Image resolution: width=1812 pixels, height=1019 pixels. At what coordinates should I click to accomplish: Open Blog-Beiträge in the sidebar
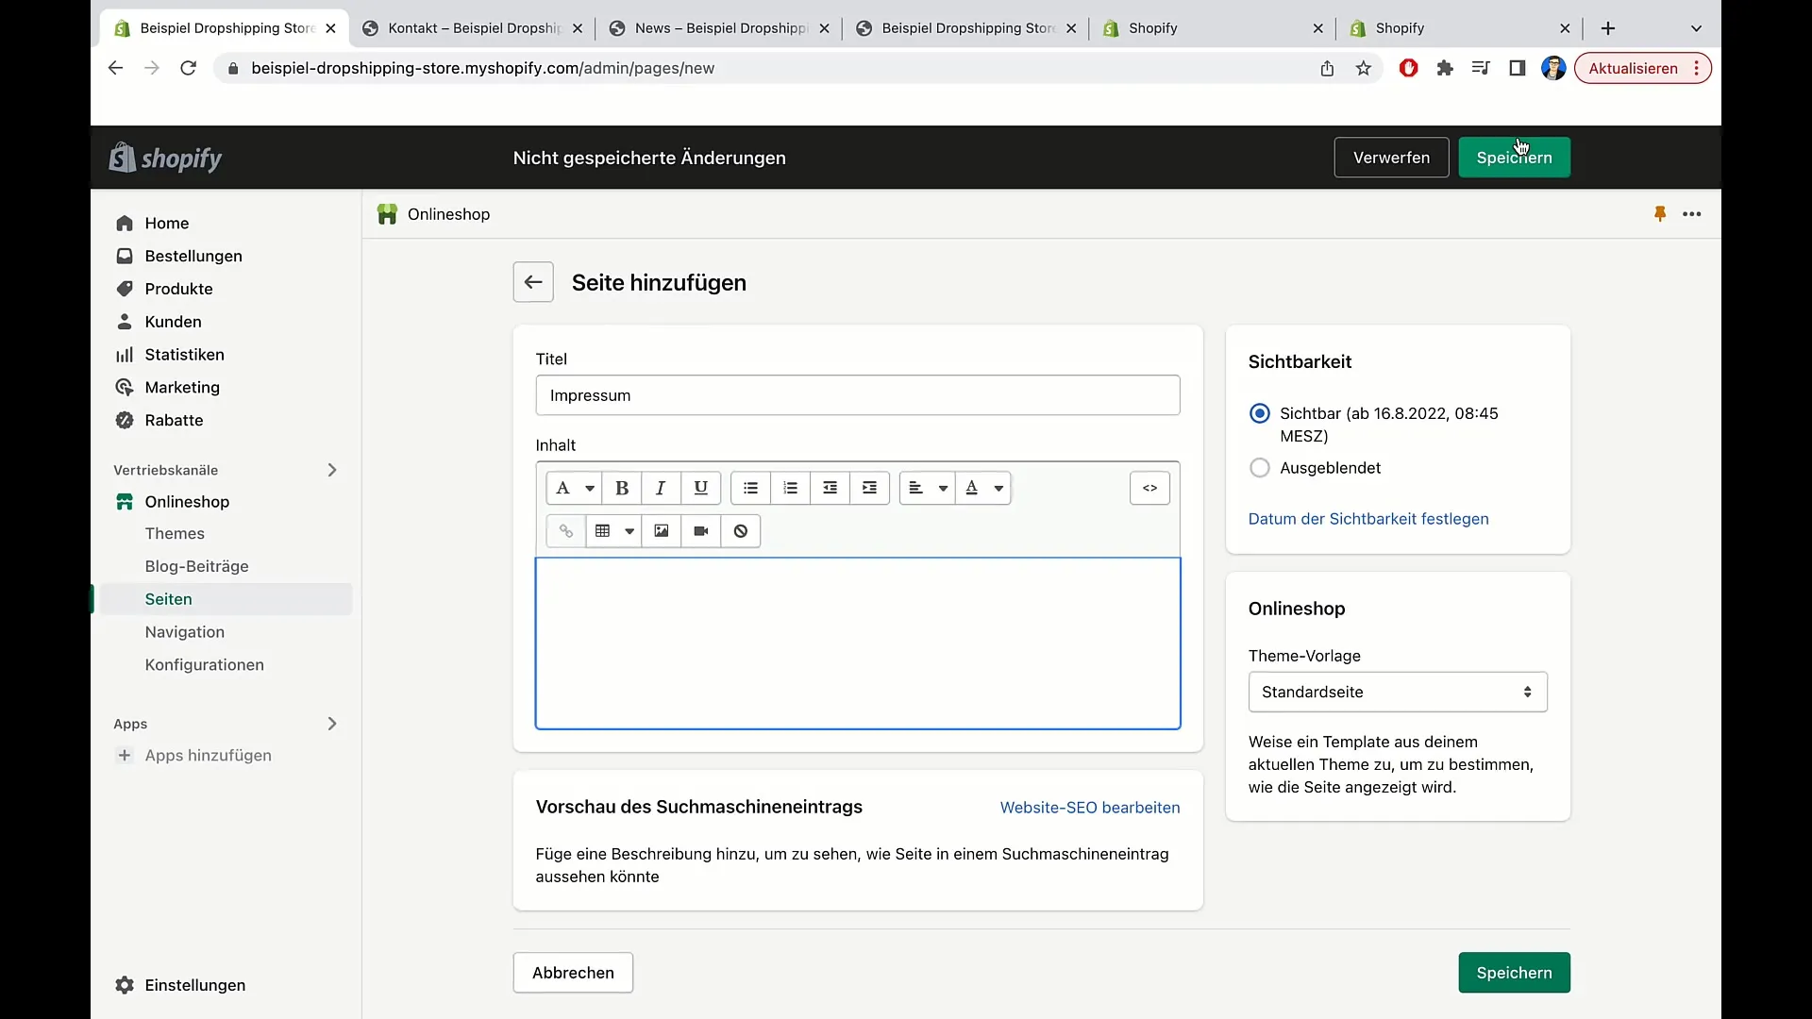click(196, 566)
